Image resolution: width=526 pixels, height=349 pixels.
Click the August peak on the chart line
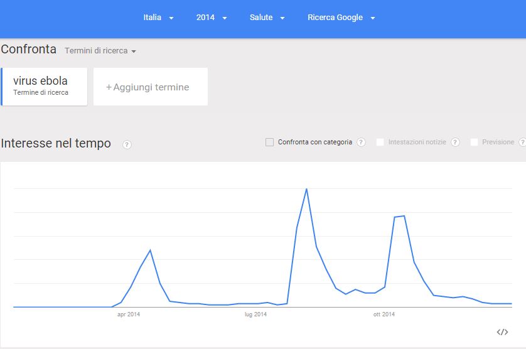point(306,189)
